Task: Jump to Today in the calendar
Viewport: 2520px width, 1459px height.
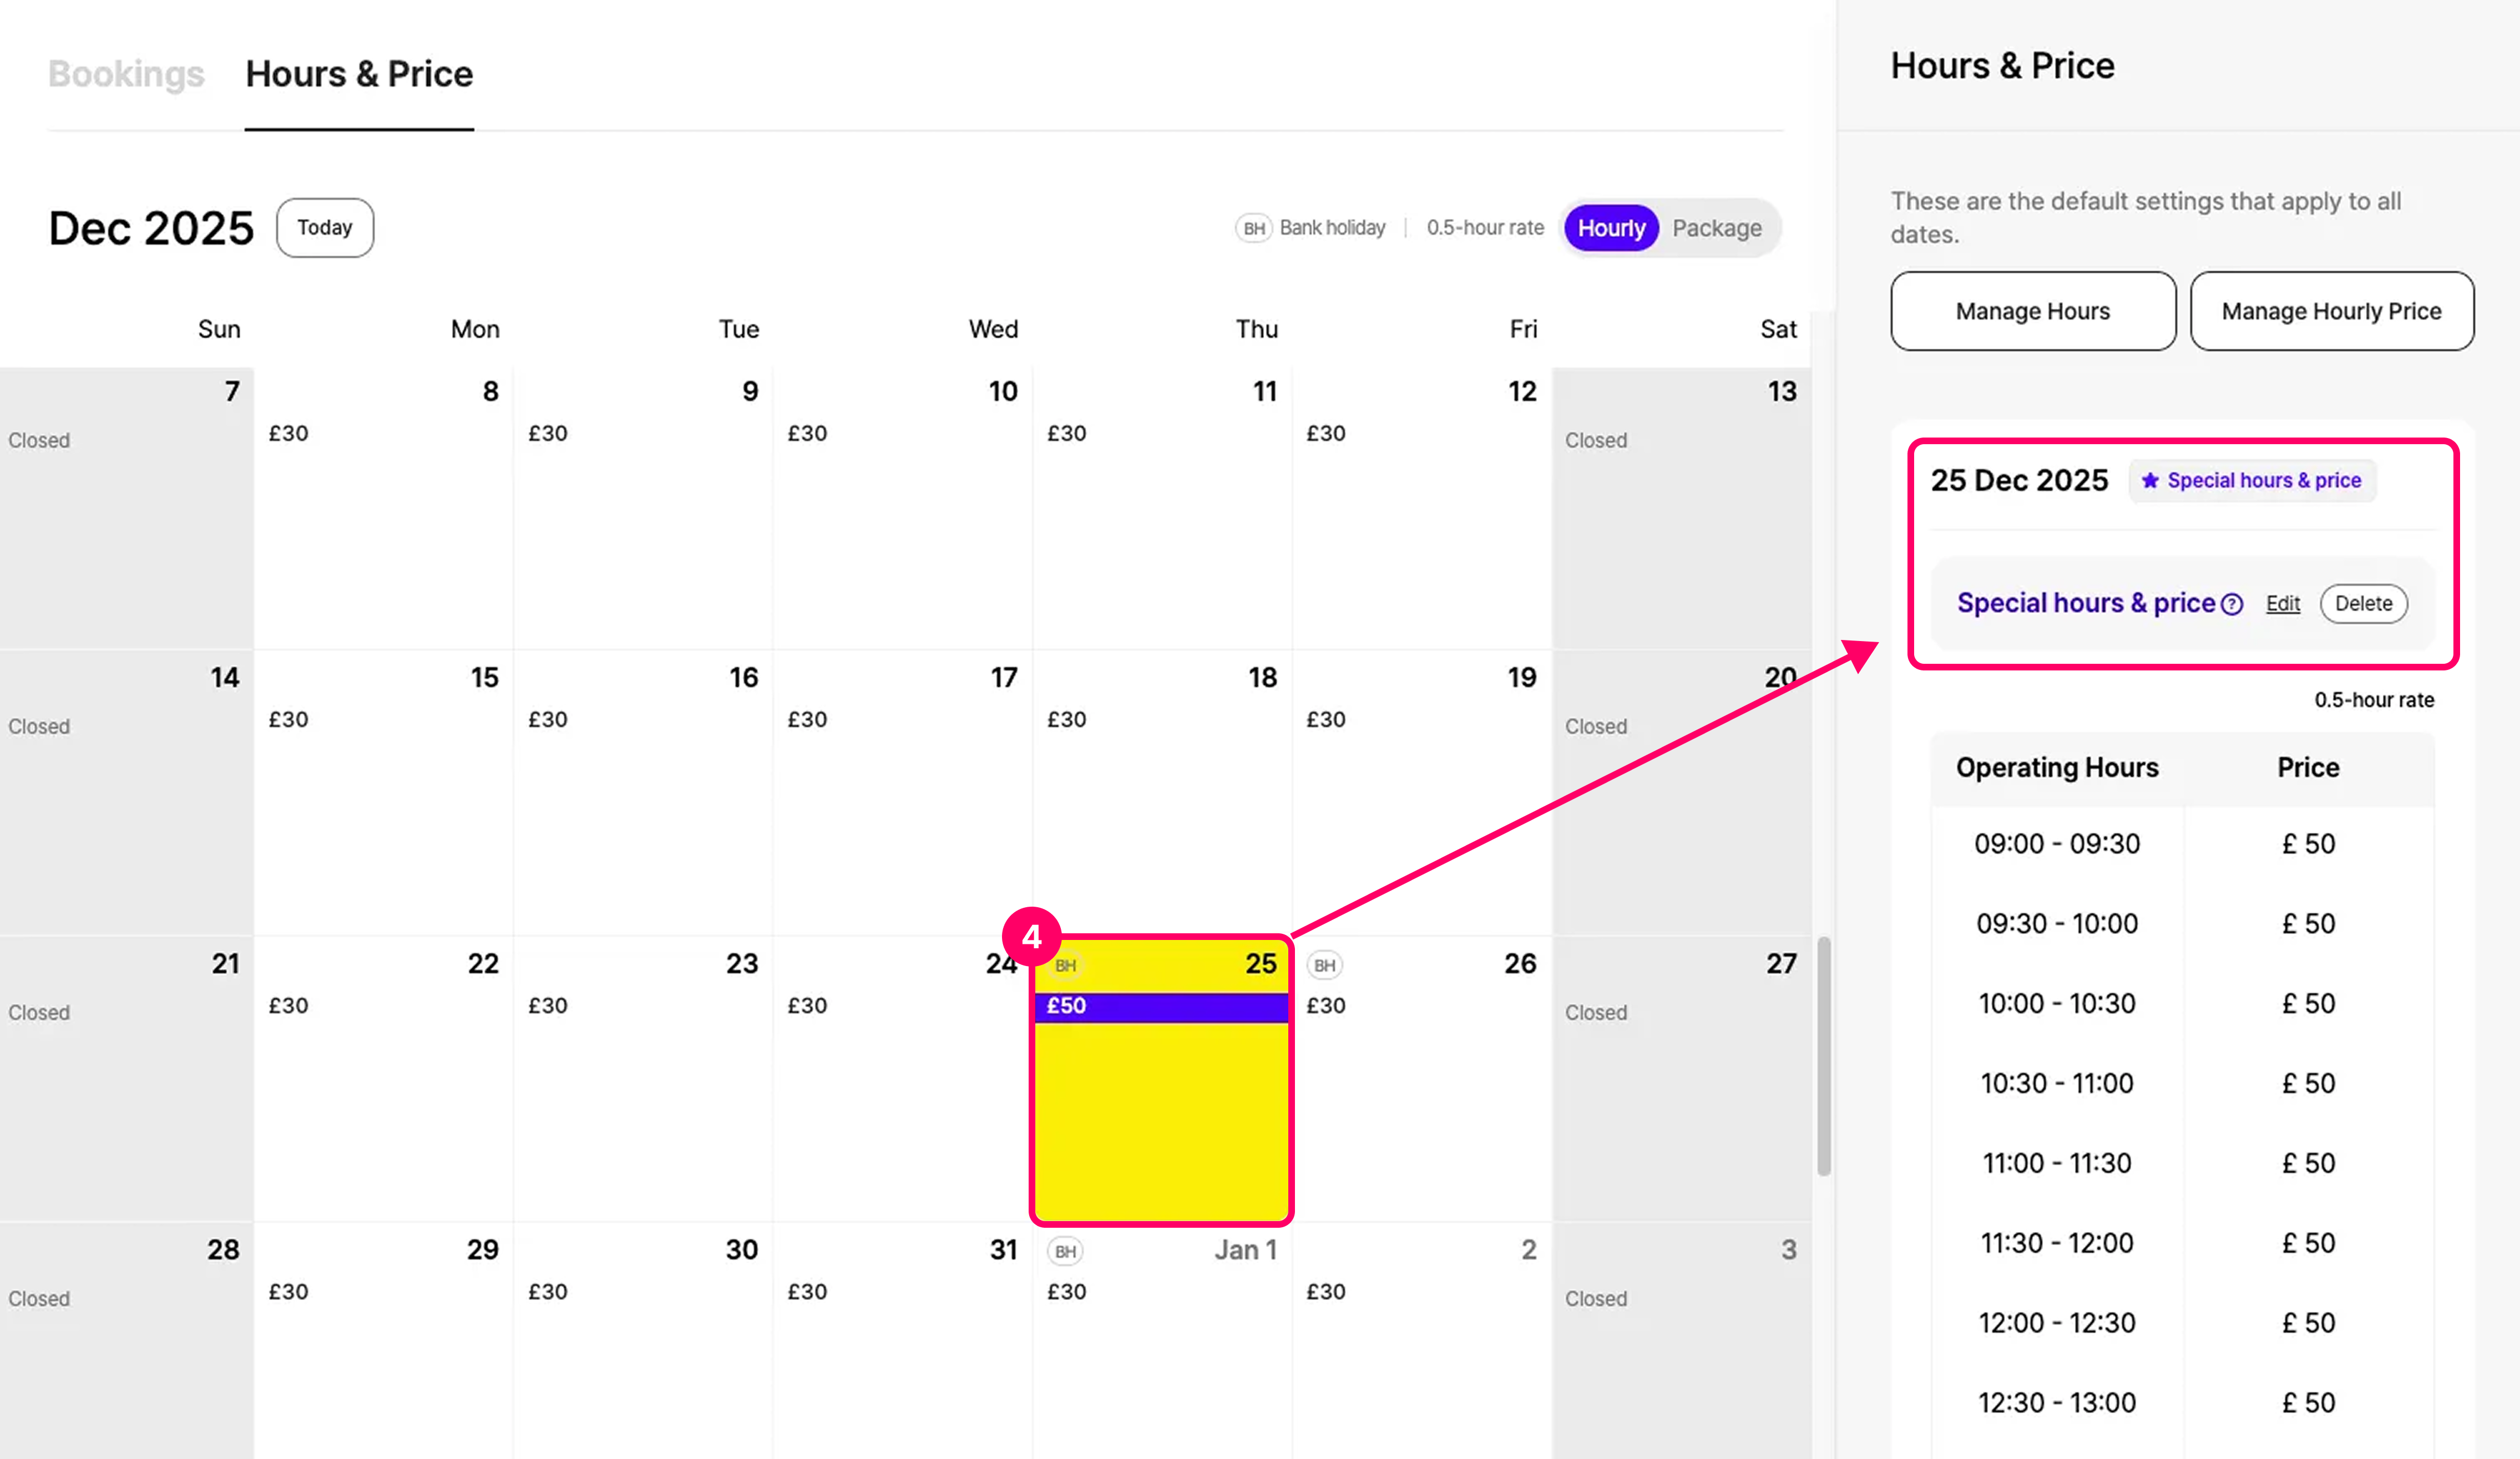Action: 325,228
